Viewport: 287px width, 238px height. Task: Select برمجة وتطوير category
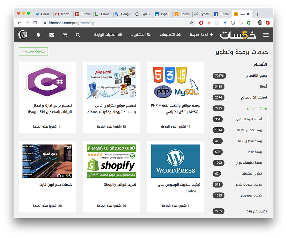pyautogui.click(x=257, y=108)
